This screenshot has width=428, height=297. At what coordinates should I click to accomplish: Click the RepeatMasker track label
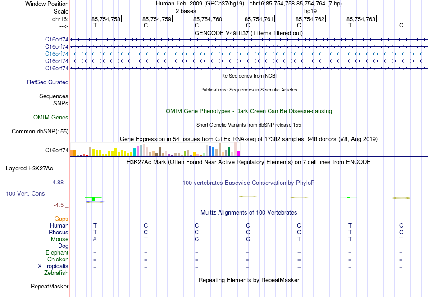pyautogui.click(x=50, y=286)
